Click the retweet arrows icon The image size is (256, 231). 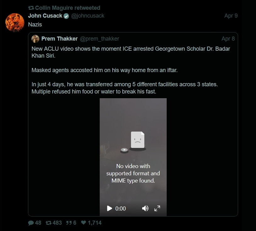click(49, 223)
